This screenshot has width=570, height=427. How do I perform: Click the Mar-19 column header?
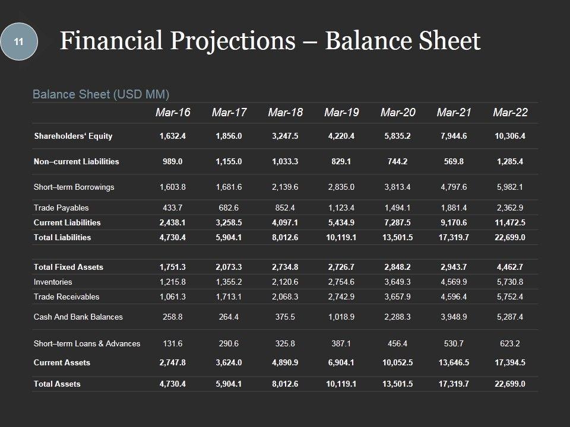(x=341, y=113)
